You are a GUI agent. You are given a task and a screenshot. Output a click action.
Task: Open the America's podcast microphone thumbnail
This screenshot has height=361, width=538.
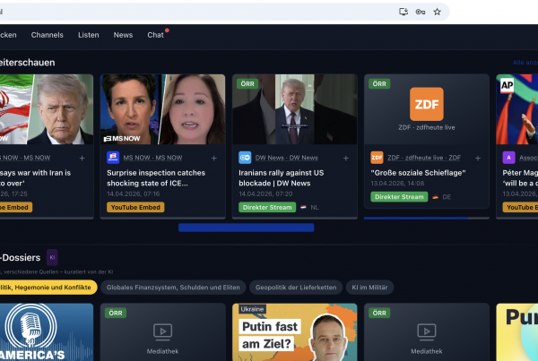pyautogui.click(x=47, y=331)
